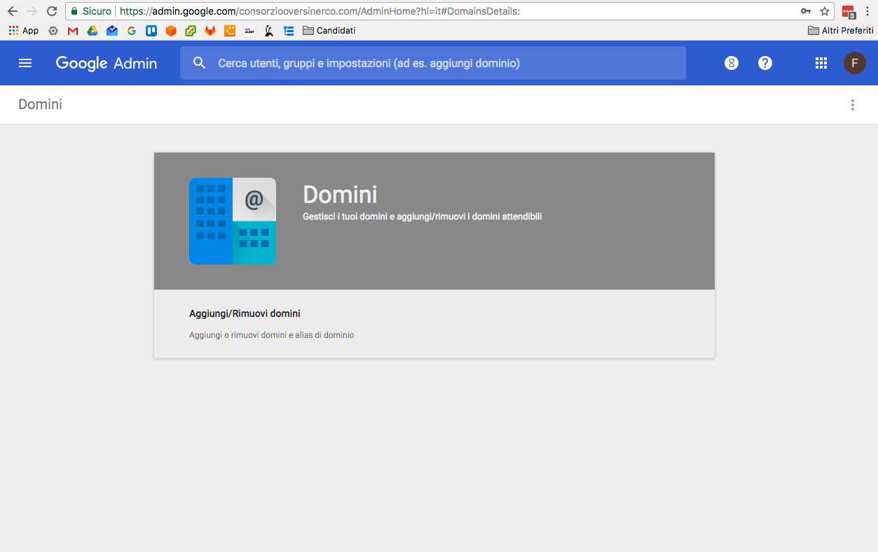The width and height of the screenshot is (878, 552).
Task: Open the orange network nodes bookmark
Action: tap(230, 31)
